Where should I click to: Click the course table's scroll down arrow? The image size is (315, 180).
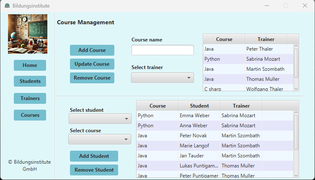pos(296,89)
